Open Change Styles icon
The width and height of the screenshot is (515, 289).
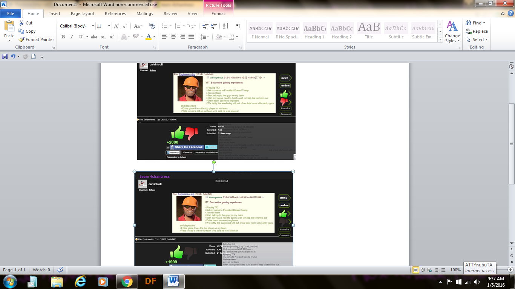pos(452,32)
